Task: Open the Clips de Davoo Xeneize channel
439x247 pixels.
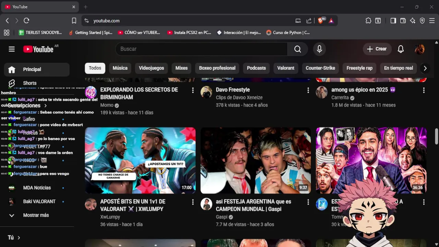Action: (x=239, y=97)
